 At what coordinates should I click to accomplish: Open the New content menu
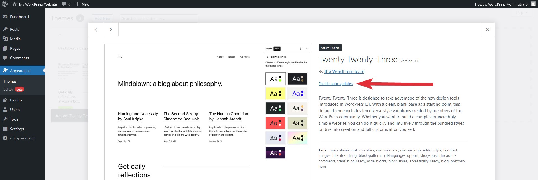click(x=82, y=4)
